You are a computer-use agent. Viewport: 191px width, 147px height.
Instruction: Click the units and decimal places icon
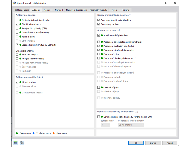[15, 143]
